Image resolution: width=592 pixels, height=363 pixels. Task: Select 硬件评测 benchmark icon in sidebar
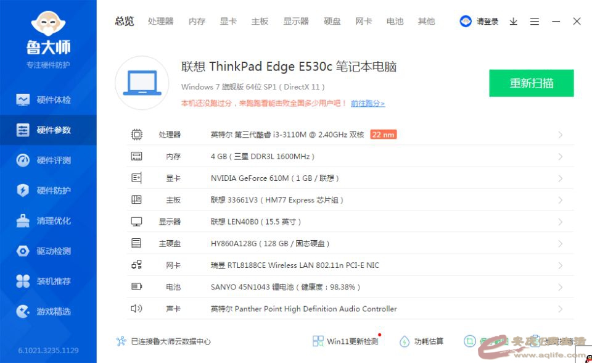click(23, 161)
